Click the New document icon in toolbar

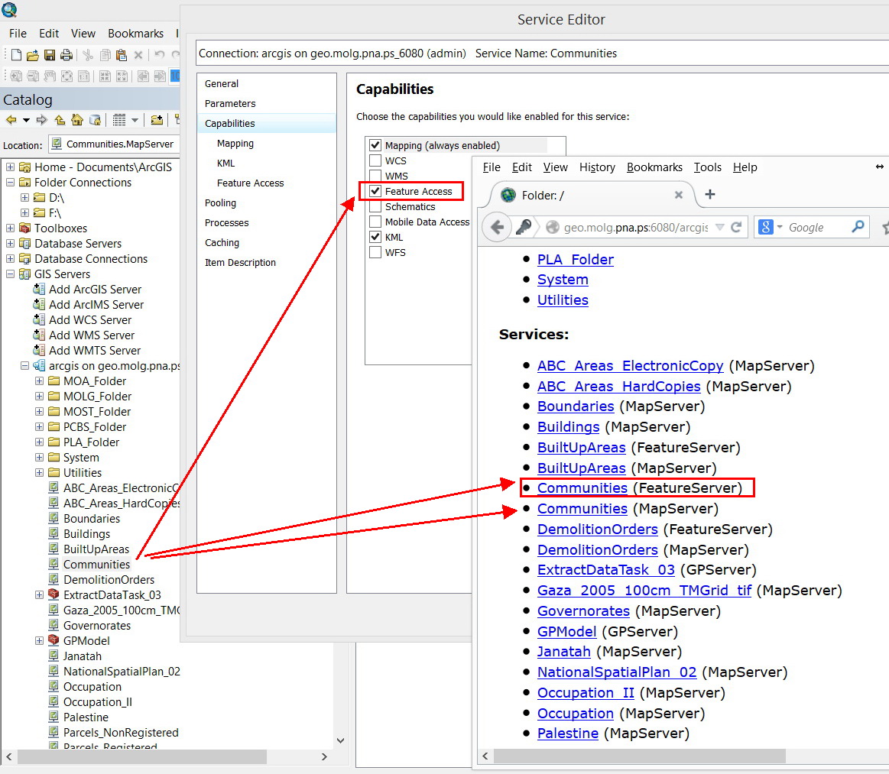pyautogui.click(x=17, y=55)
